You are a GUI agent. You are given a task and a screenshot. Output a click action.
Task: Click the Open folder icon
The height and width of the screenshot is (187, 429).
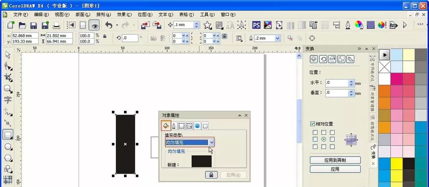click(22, 25)
